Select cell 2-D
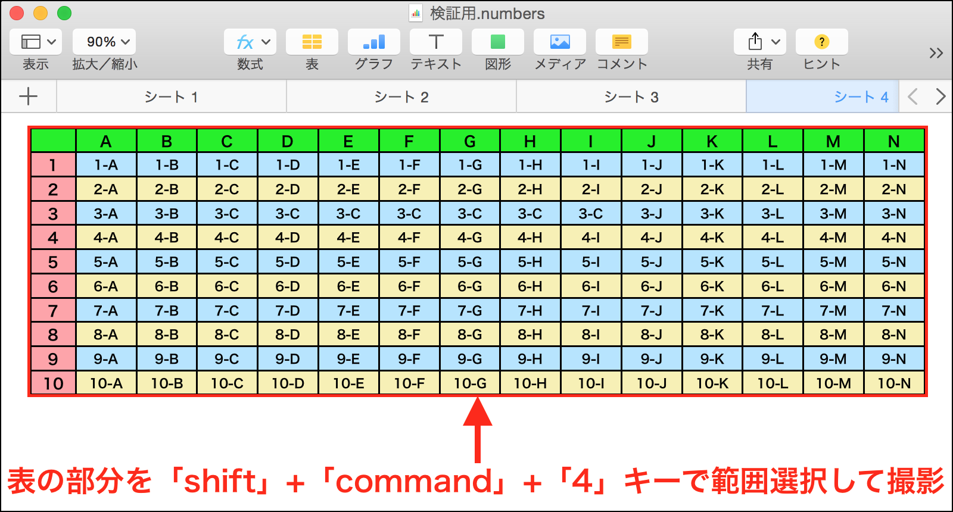 [x=288, y=189]
